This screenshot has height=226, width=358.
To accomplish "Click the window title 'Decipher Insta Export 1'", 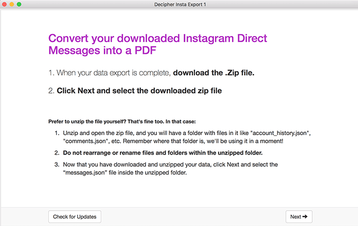I will pos(180,5).
